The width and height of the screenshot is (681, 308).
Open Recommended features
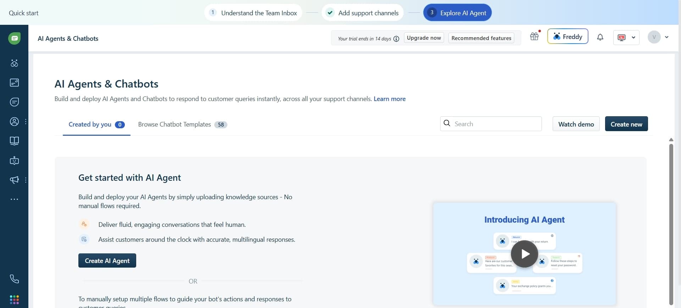click(481, 38)
